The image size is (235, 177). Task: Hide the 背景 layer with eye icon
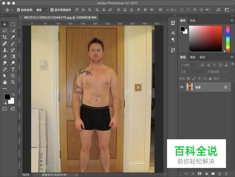(x=181, y=87)
